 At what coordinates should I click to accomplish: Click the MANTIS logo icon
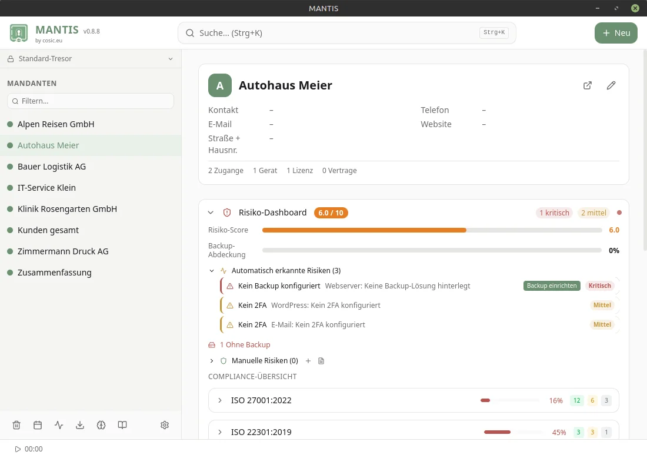[19, 33]
